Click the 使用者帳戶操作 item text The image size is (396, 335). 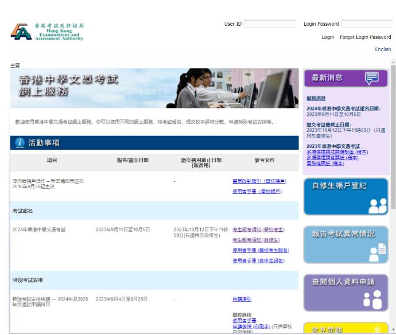coord(48,184)
